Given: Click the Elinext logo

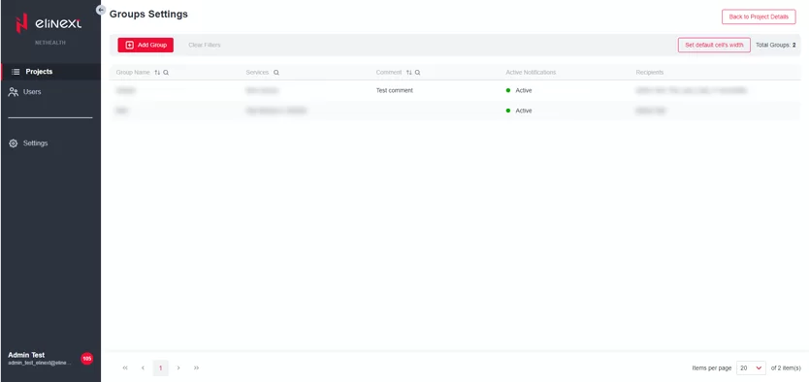Looking at the screenshot, I should pyautogui.click(x=49, y=23).
